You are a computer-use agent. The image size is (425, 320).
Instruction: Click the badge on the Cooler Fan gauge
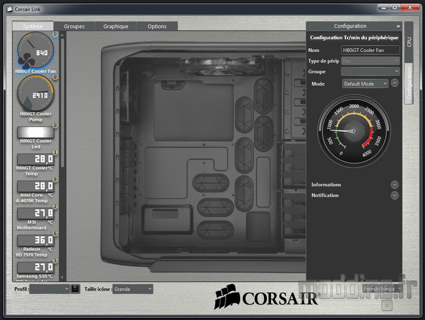[x=55, y=34]
